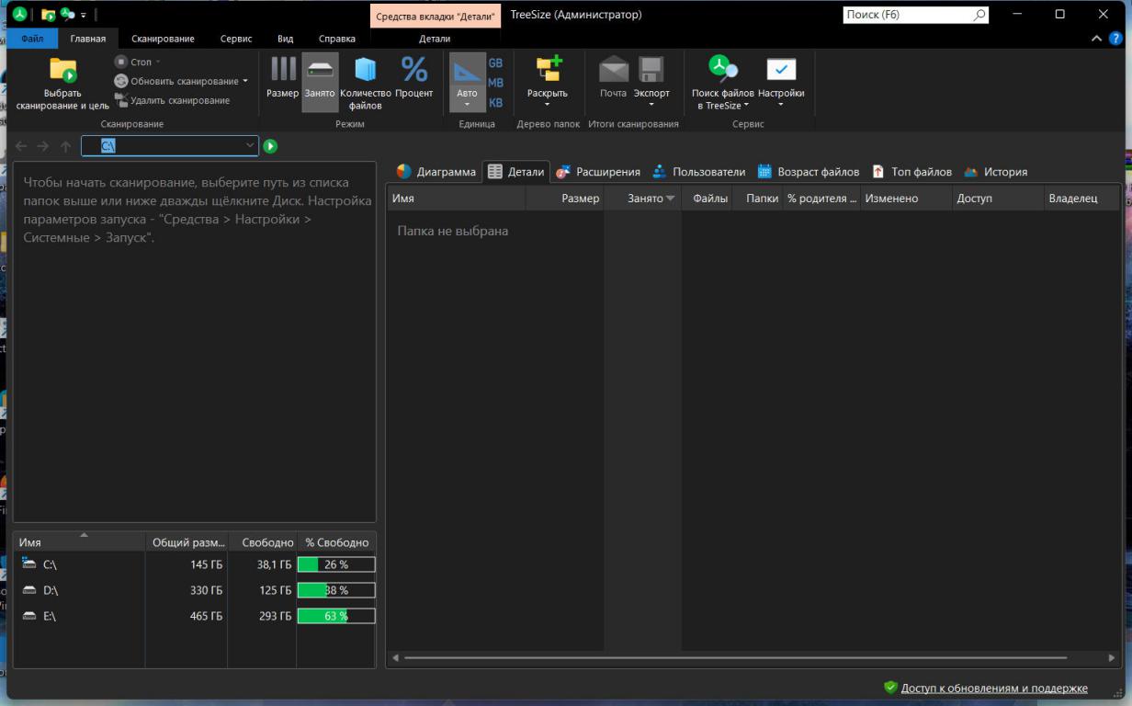Click the Выбрать сканирование и цель icon
Screen dimensions: 1132x706
62,71
